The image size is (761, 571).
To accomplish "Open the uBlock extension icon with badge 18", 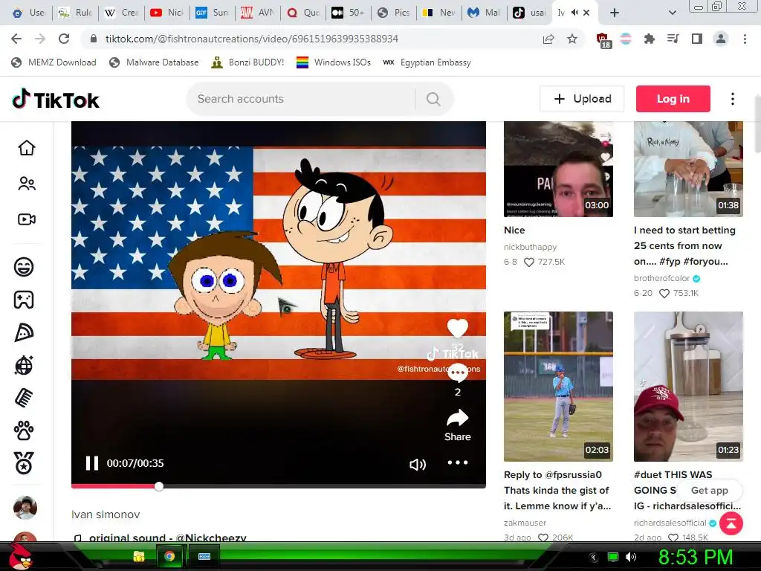I will [x=603, y=40].
